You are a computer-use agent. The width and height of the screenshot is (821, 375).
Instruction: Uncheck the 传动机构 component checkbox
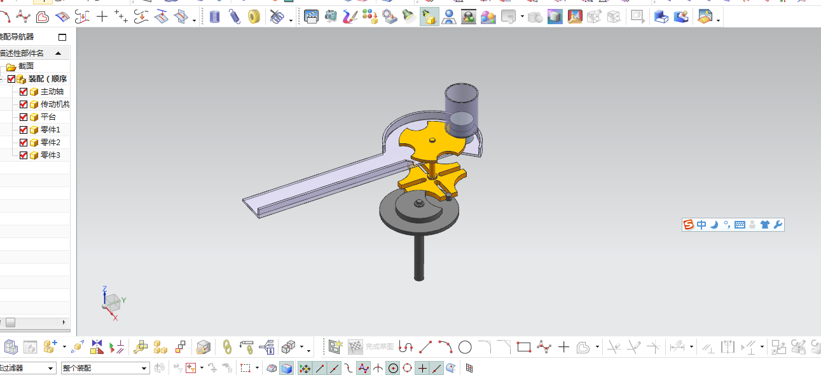click(24, 104)
